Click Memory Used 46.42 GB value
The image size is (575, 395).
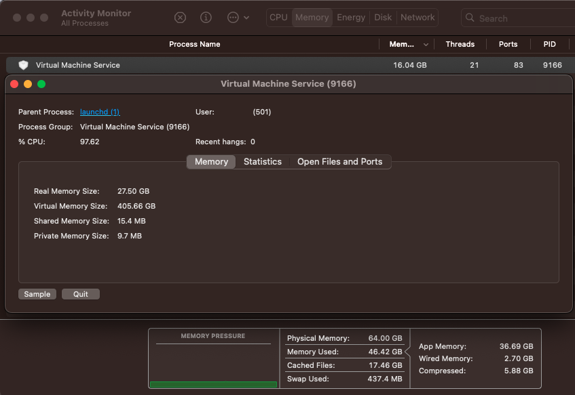click(385, 352)
